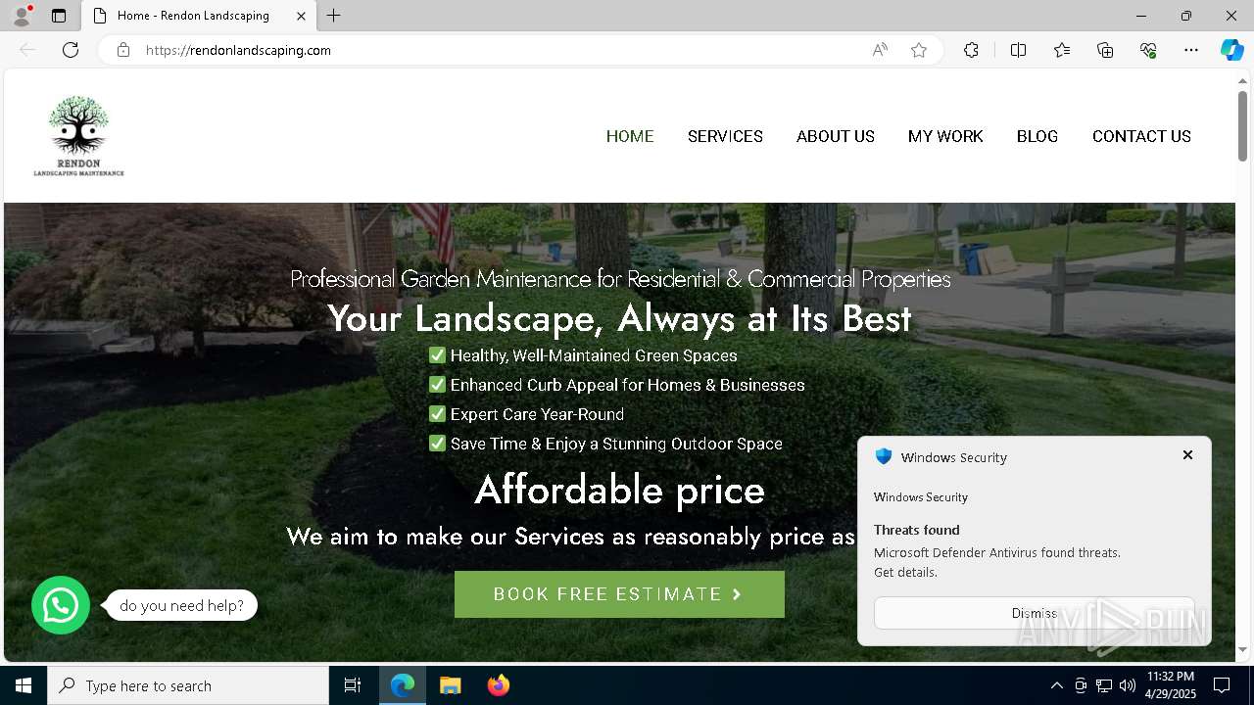1254x705 pixels.
Task: Select the Home - Rendon Landscaping tab
Action: 197,16
